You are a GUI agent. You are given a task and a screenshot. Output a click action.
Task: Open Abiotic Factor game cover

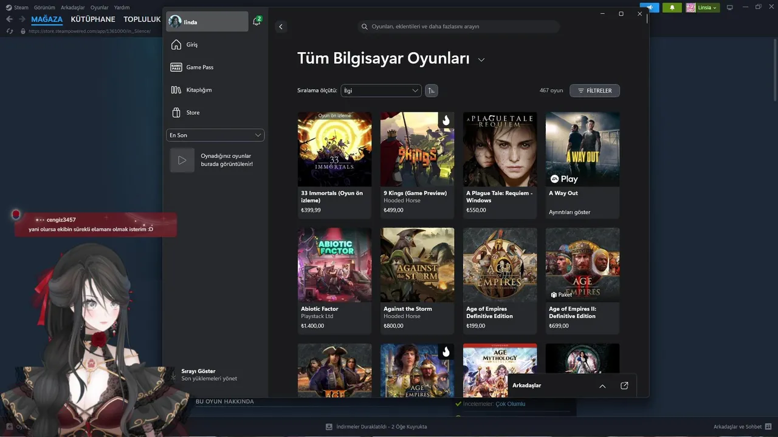[334, 265]
